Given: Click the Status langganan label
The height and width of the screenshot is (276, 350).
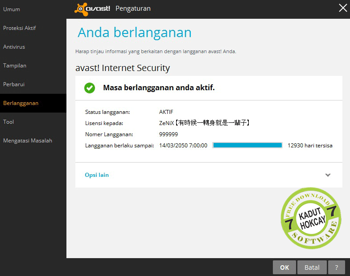Looking at the screenshot, I should click(107, 112).
